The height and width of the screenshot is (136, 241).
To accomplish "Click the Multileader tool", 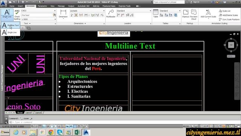I will click(x=111, y=14).
